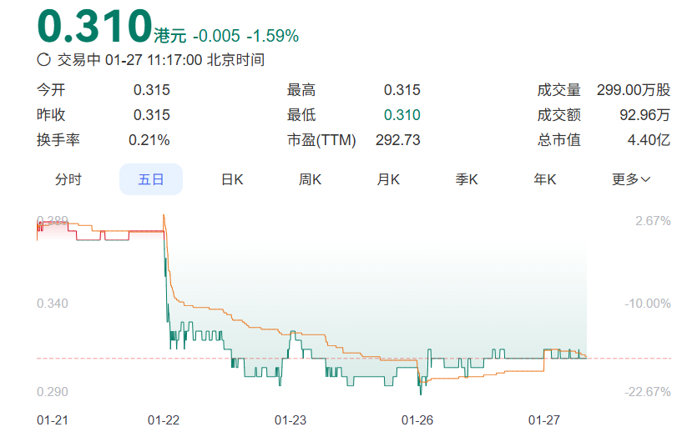The image size is (687, 442).
Task: Click the refresh circle icon beside 交易中
Action: (x=43, y=59)
